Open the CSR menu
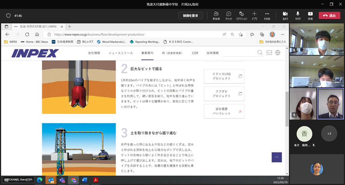This screenshot has height=185, width=345. [x=195, y=53]
